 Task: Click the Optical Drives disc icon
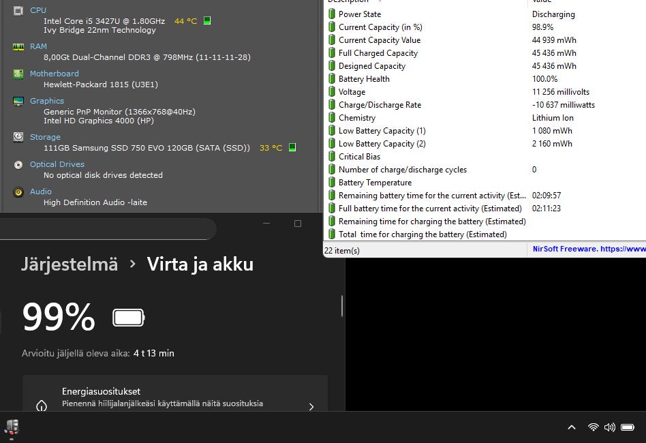tap(18, 165)
